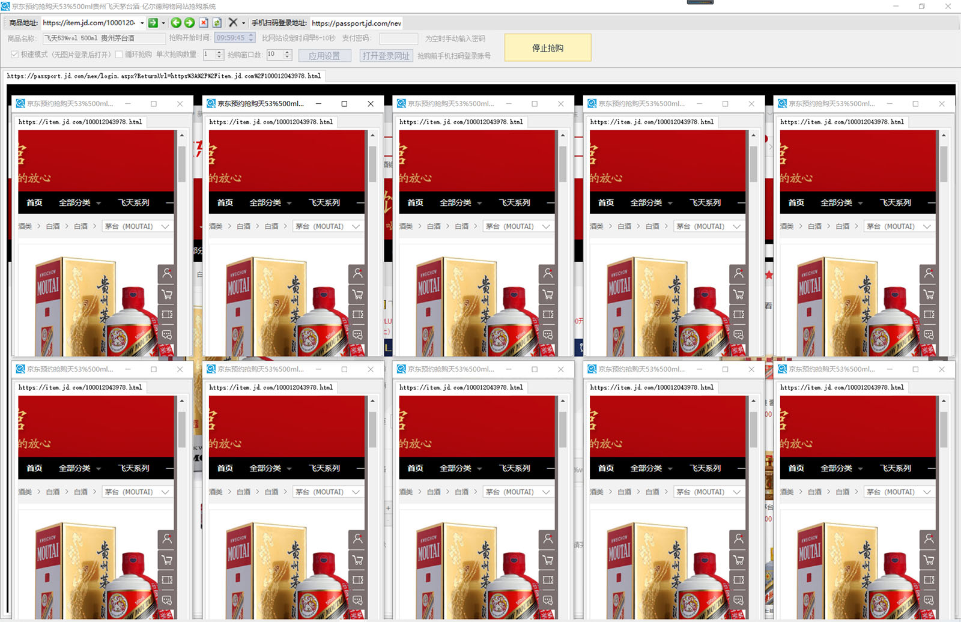Screen dimensions: 961x622
Task: Click shopping cart icon in top-row first window
Action: [167, 294]
